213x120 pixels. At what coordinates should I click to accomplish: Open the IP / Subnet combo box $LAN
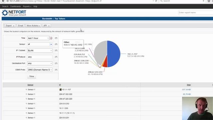pos(40,50)
